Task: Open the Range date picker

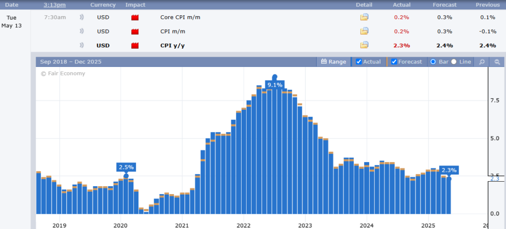Action: click(x=334, y=62)
